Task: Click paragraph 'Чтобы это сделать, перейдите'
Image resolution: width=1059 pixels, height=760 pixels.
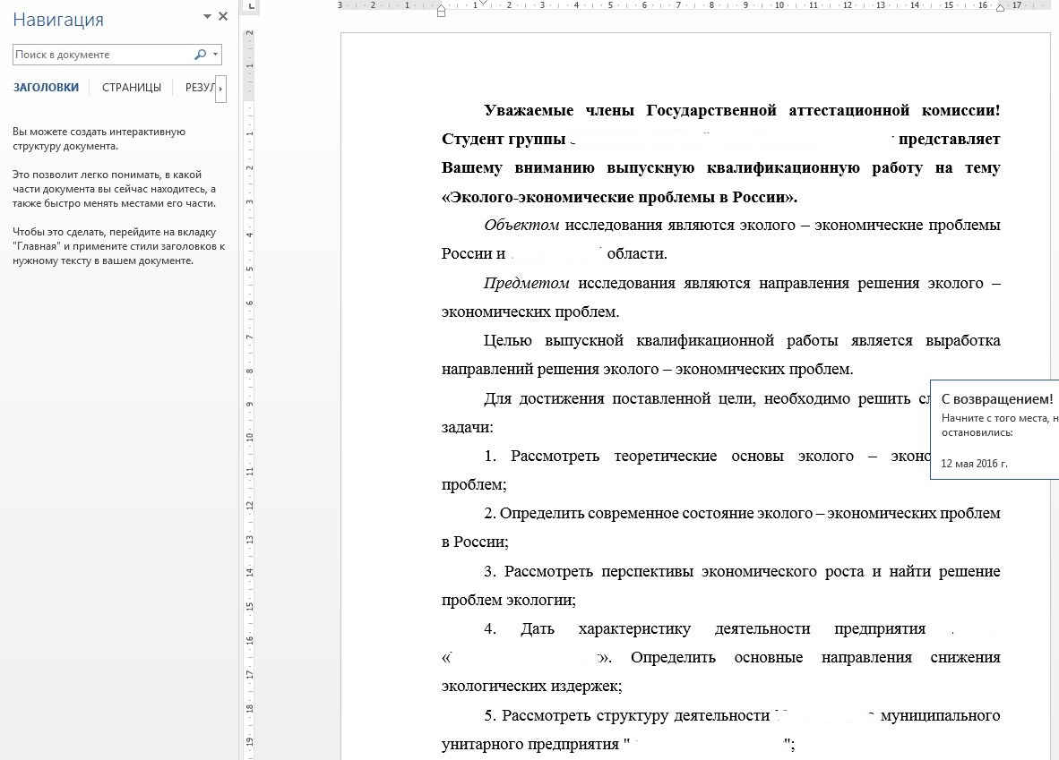Action: (x=119, y=246)
